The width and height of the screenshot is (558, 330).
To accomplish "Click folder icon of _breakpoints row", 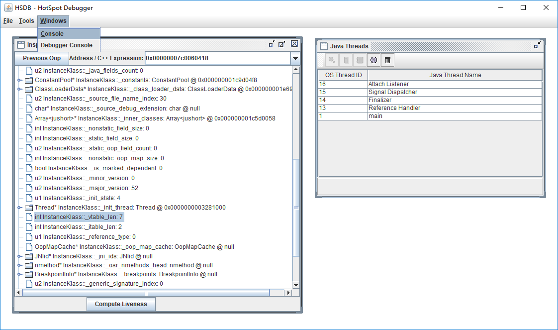I will pos(29,274).
